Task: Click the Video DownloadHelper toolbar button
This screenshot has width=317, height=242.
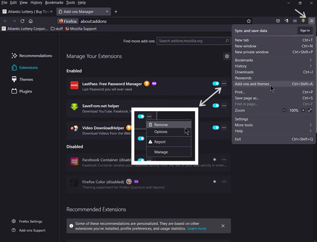Action: pos(286,21)
